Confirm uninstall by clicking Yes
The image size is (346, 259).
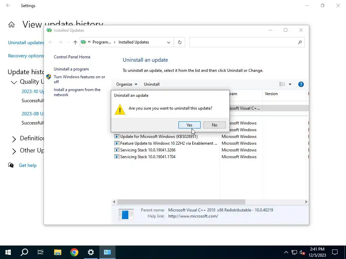[x=189, y=125]
